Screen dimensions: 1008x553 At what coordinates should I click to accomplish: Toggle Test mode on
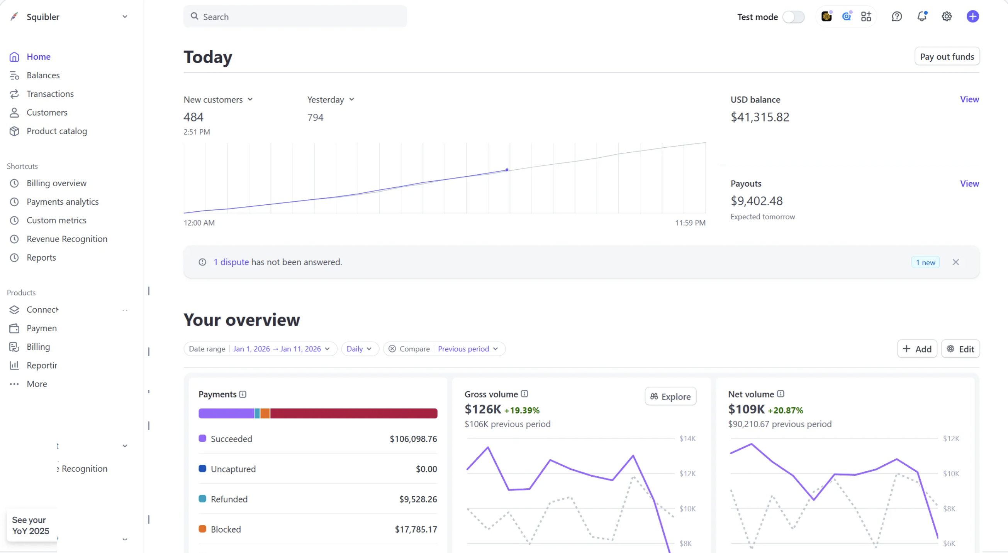(794, 17)
